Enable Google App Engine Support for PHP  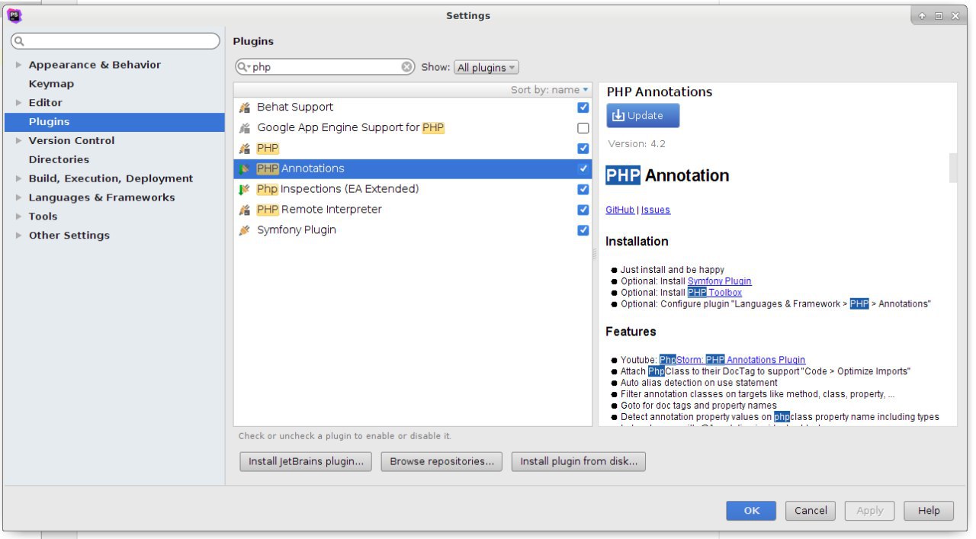coord(583,128)
